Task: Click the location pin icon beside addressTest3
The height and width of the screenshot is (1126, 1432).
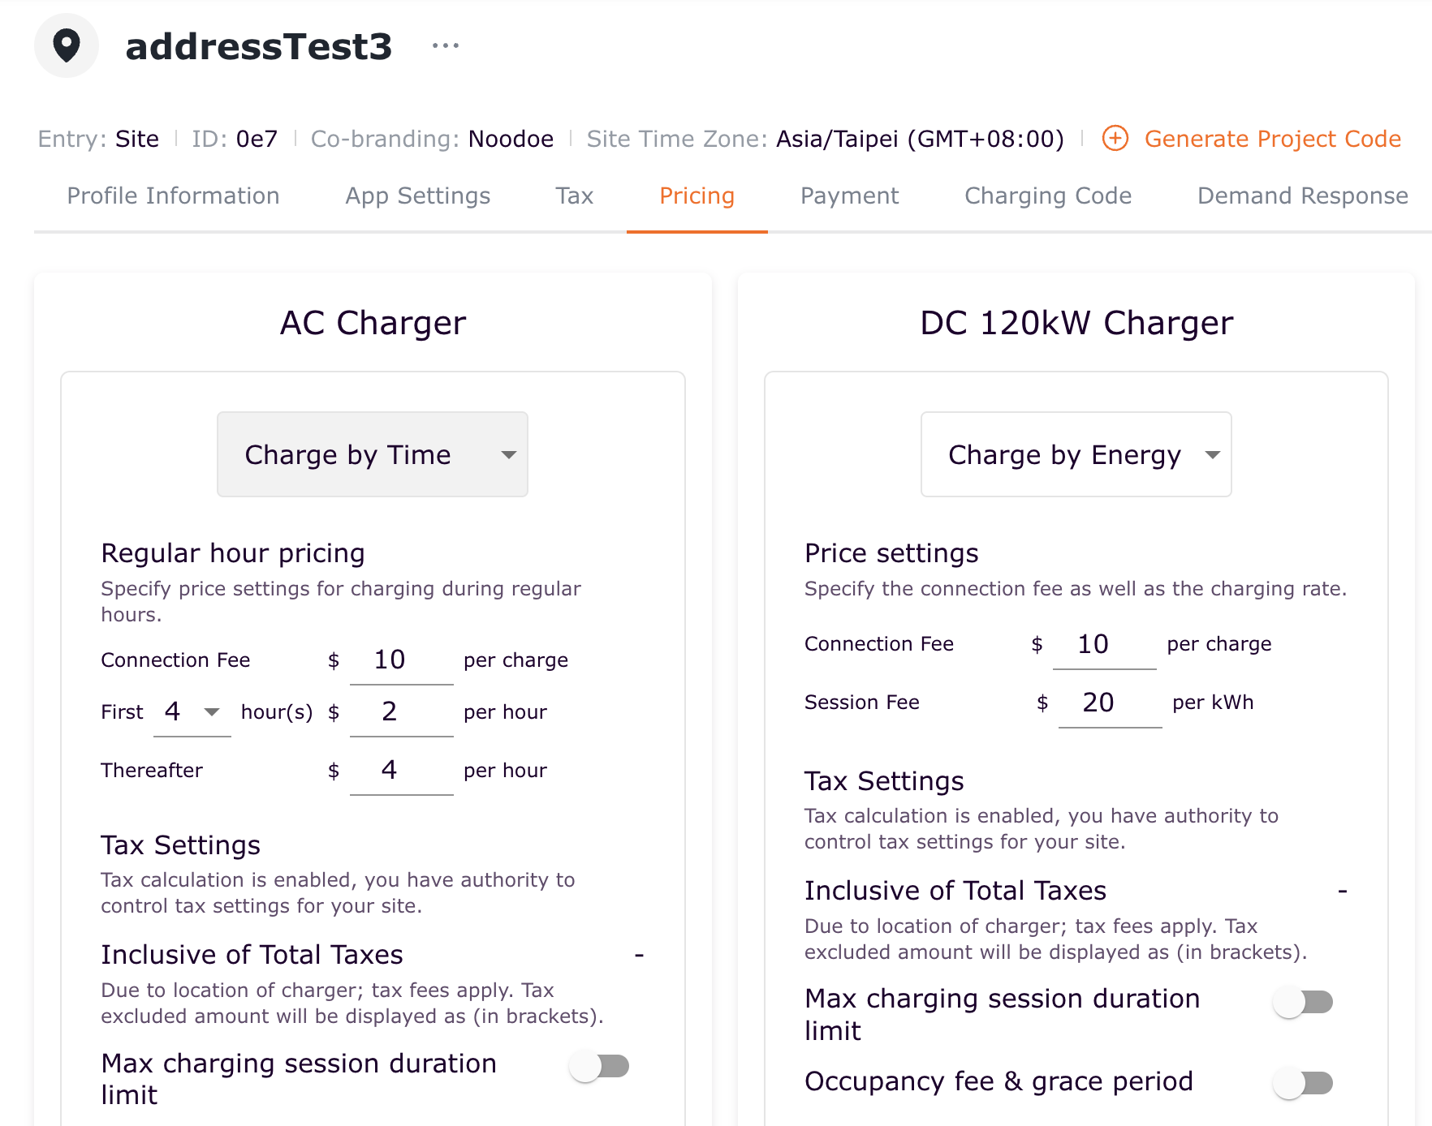Action: point(67,45)
